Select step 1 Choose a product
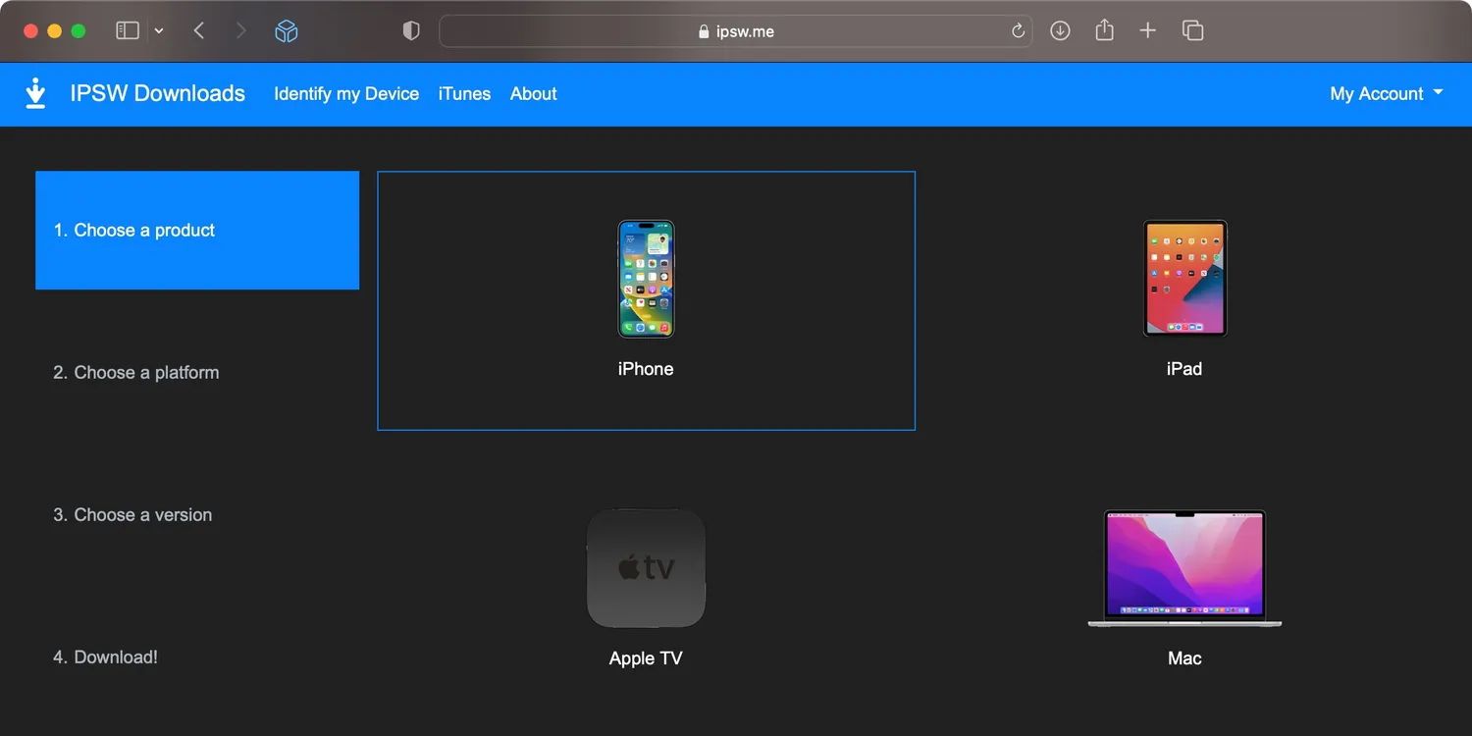This screenshot has width=1472, height=736. (x=197, y=231)
